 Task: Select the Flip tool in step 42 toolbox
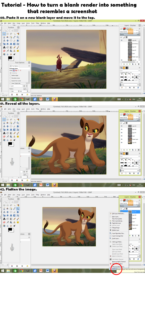click(x=14, y=216)
